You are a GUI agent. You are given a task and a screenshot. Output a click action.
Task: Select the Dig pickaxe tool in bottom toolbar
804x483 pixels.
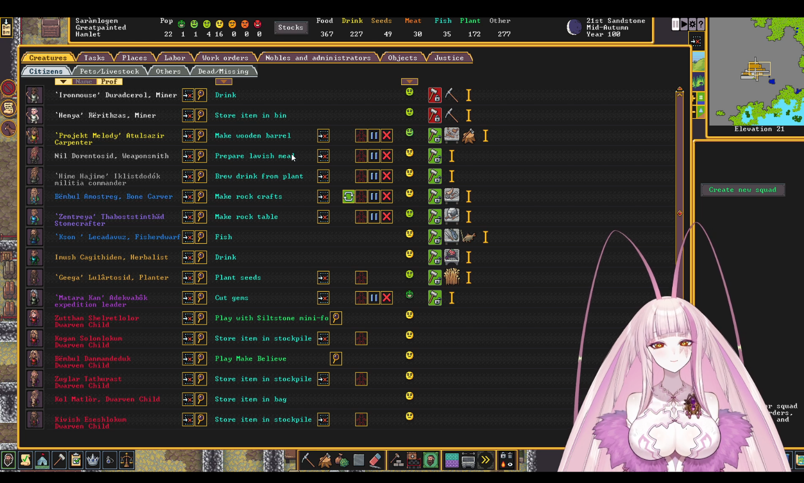(x=308, y=460)
